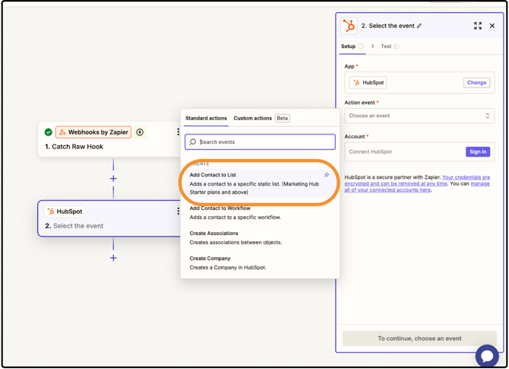Click the Webhooks by Zapier badge
This screenshot has height=369, width=509.
(x=93, y=132)
